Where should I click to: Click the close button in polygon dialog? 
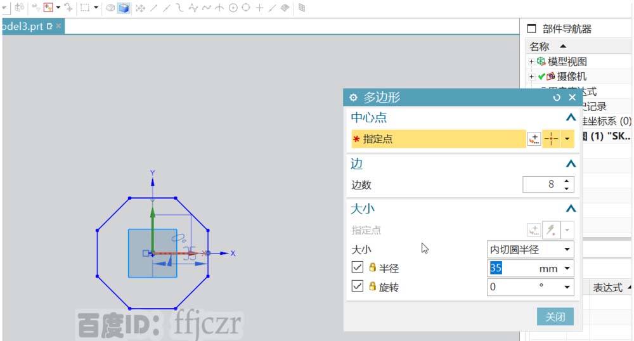click(555, 317)
